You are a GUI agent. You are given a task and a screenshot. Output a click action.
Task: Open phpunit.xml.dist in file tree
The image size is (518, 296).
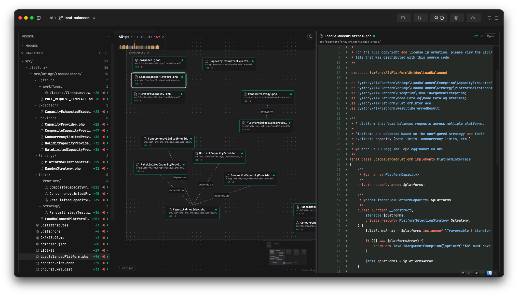[65, 269]
